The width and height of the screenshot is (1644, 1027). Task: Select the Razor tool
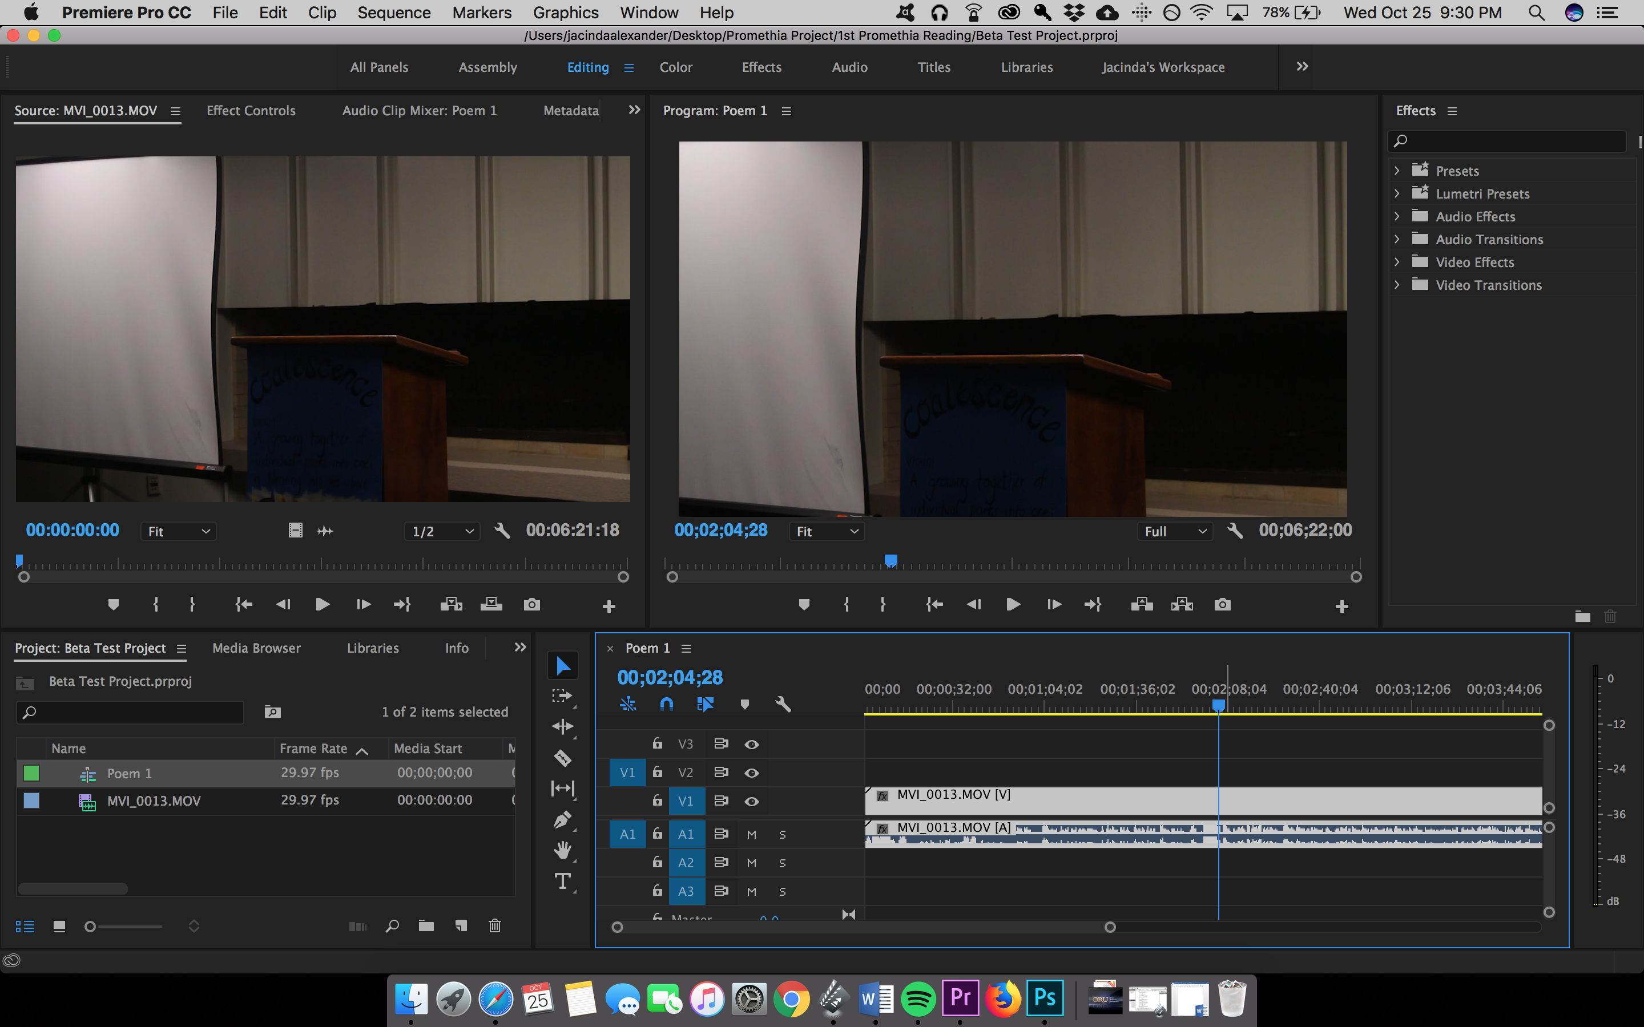click(562, 757)
